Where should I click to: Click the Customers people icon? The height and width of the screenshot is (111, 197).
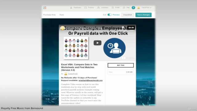pyautogui.click(x=98, y=8)
